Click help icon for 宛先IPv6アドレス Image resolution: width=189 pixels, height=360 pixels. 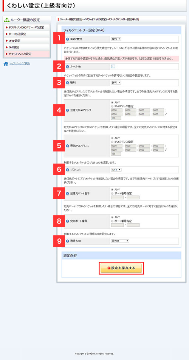click(67, 146)
